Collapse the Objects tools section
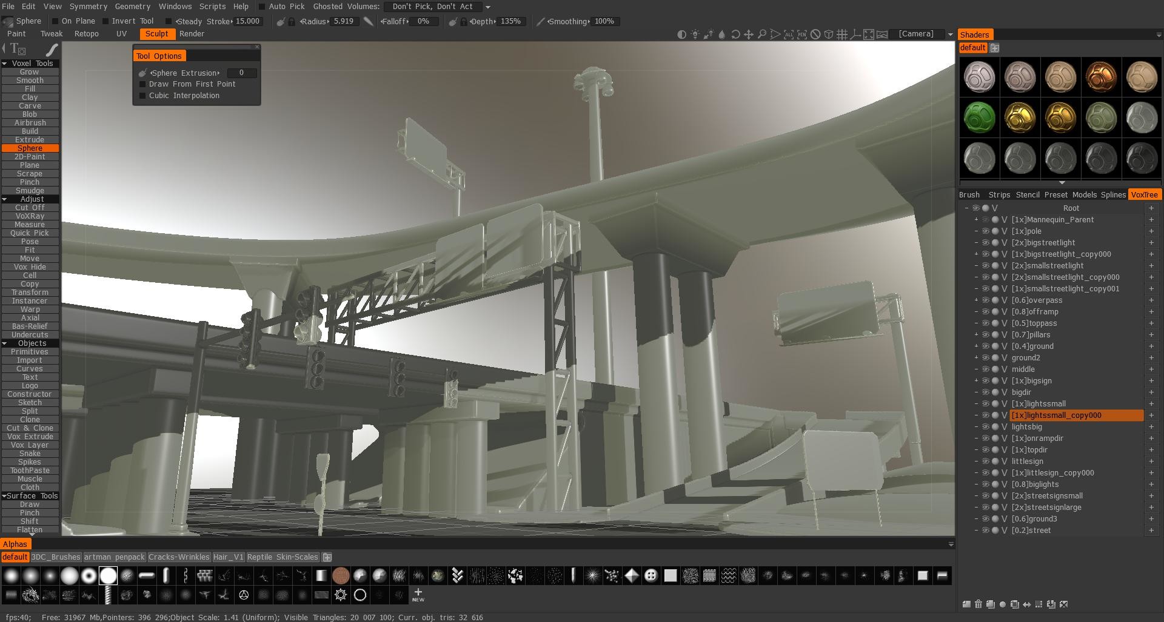The height and width of the screenshot is (622, 1164). pyautogui.click(x=5, y=343)
